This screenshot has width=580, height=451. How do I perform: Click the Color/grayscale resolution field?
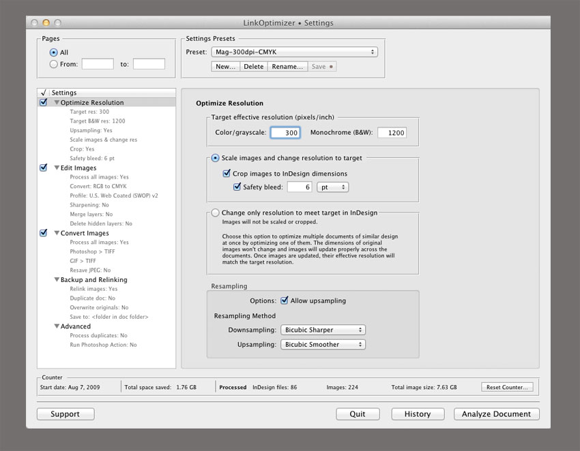(285, 133)
